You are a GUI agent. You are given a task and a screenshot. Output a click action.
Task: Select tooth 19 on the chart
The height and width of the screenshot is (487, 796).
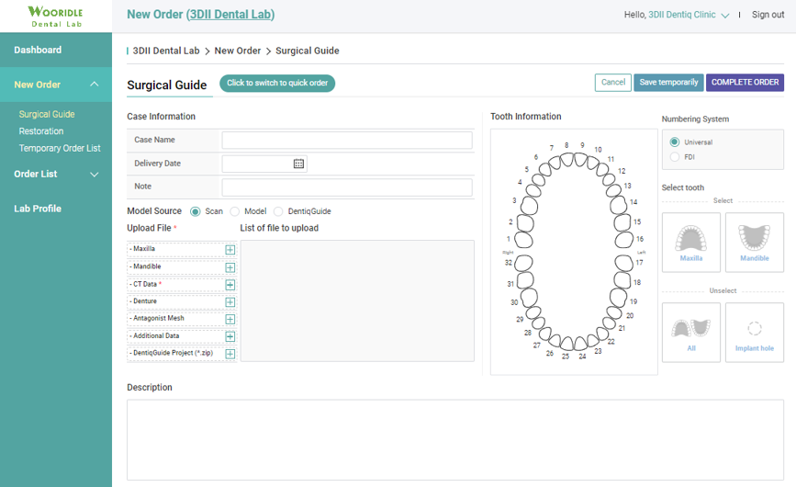(x=618, y=297)
